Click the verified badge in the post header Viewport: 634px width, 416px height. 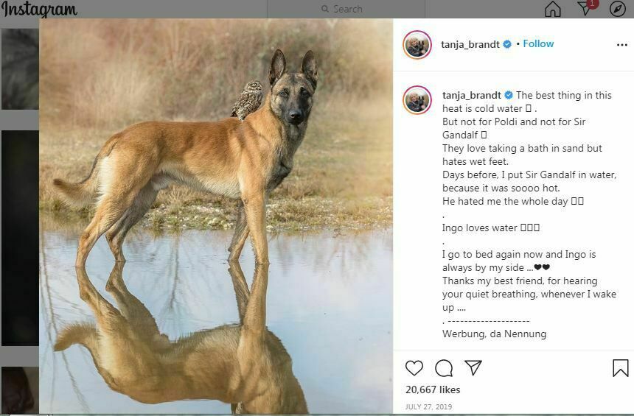[507, 44]
